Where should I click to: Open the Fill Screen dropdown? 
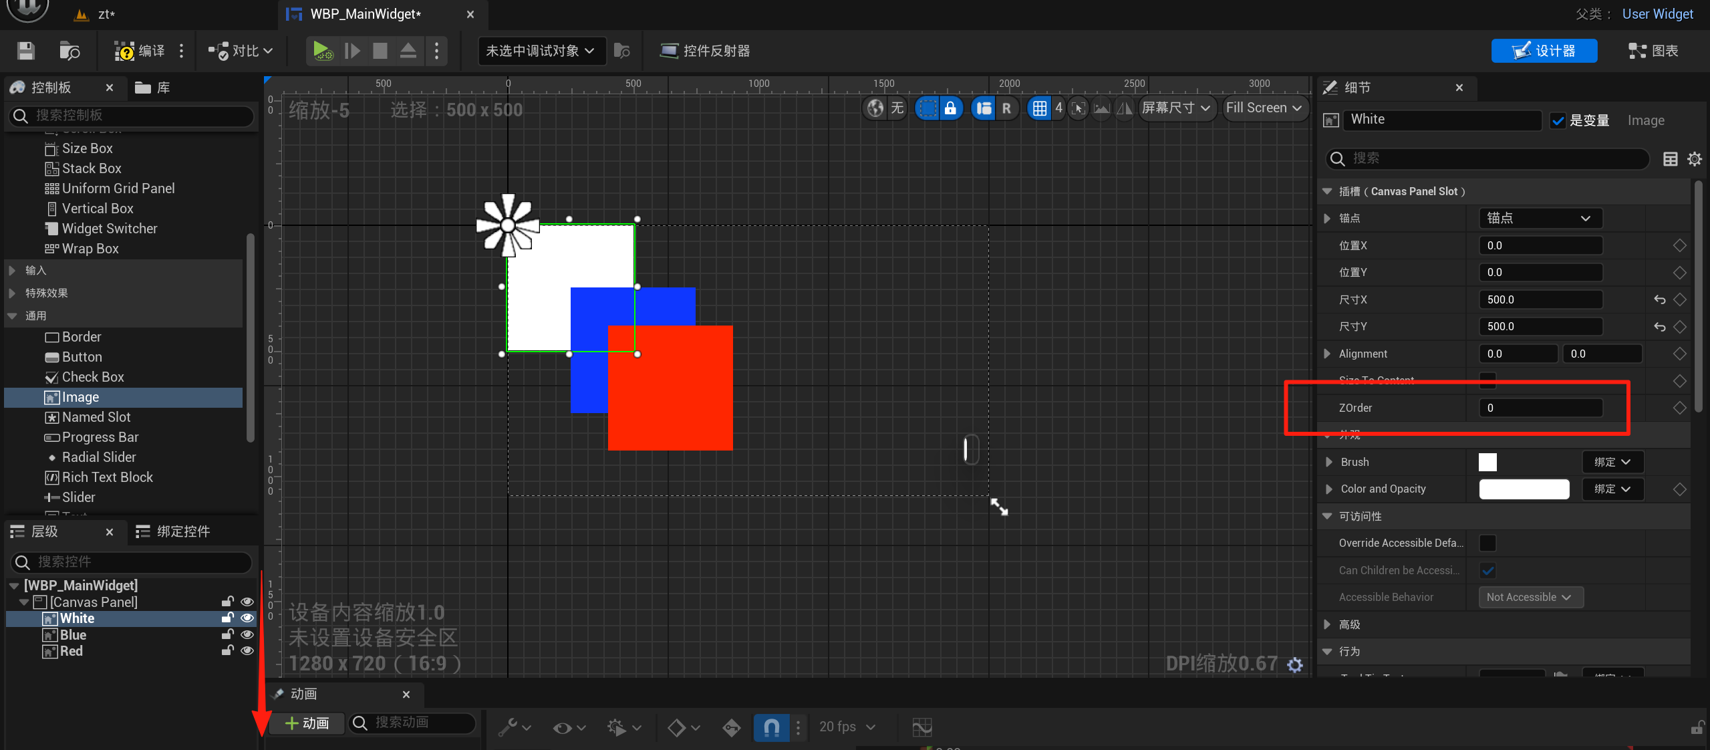tap(1264, 108)
